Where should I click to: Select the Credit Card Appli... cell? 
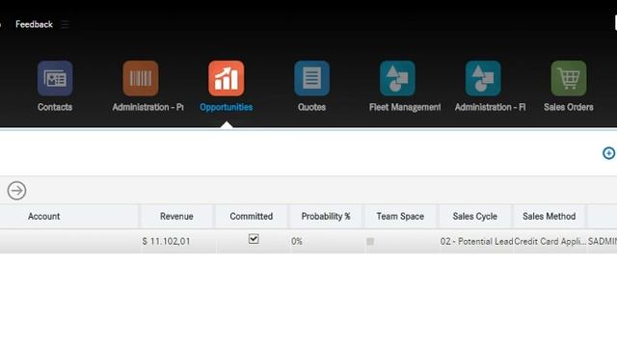[x=550, y=242]
